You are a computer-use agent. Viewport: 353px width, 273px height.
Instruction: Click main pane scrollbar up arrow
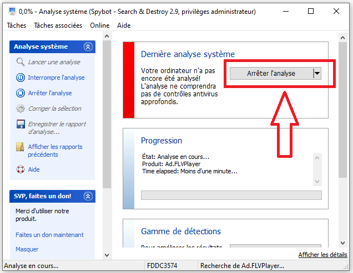pos(342,38)
